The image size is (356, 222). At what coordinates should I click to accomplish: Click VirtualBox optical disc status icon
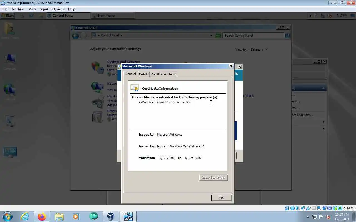(x=292, y=208)
